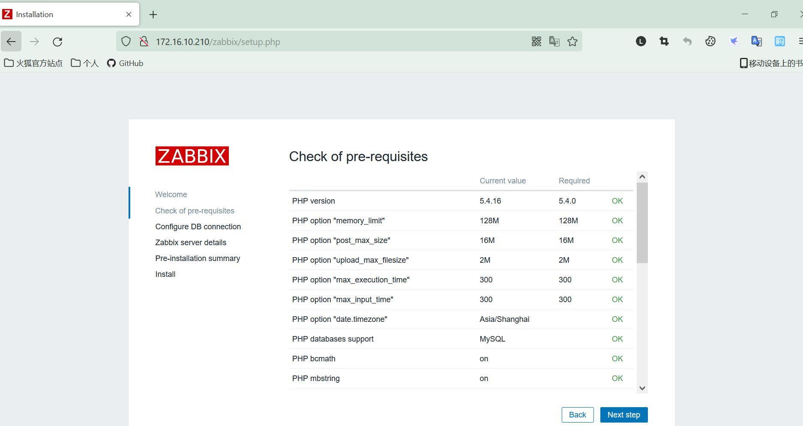Image resolution: width=803 pixels, height=426 pixels.
Task: Open the QR code icon in address bar
Action: 536,42
